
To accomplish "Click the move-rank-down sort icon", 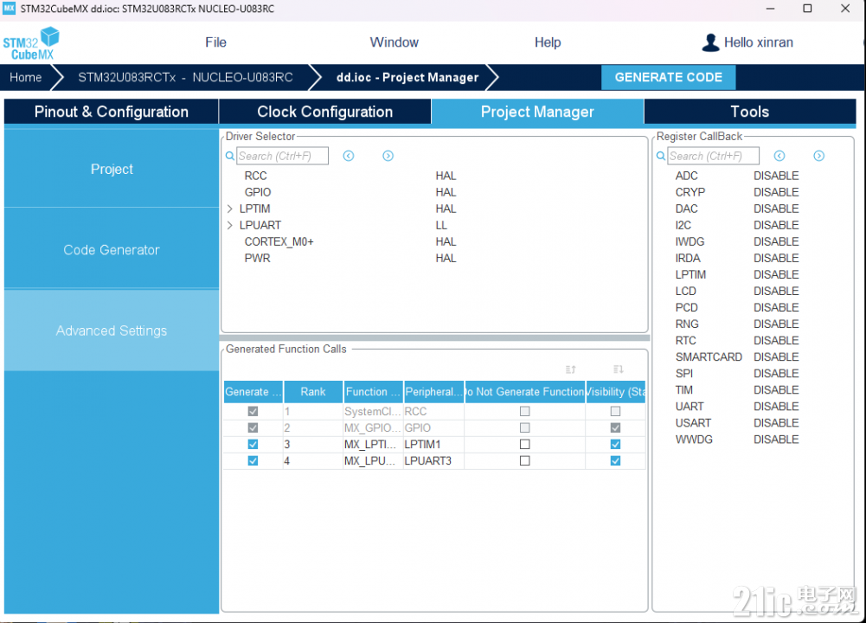I will coord(618,369).
